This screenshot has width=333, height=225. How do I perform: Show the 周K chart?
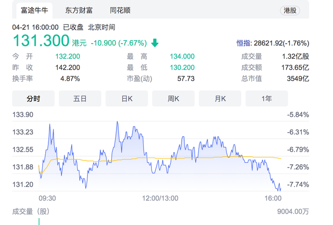tap(173, 99)
